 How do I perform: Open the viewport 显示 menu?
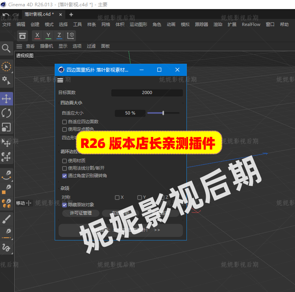[63, 46]
